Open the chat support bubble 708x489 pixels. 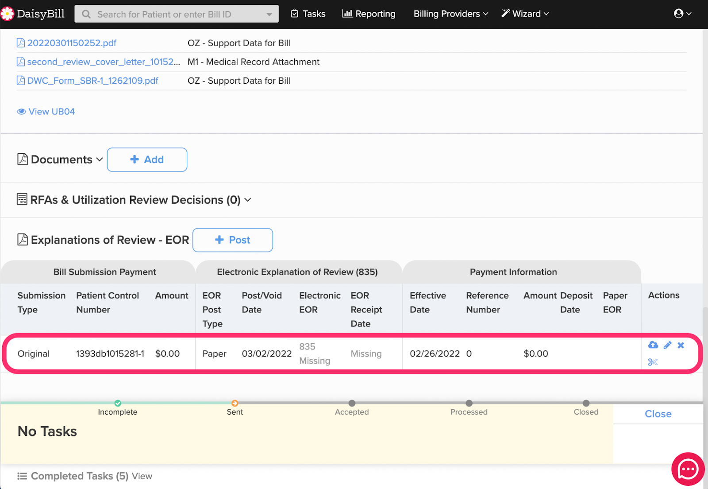(688, 469)
